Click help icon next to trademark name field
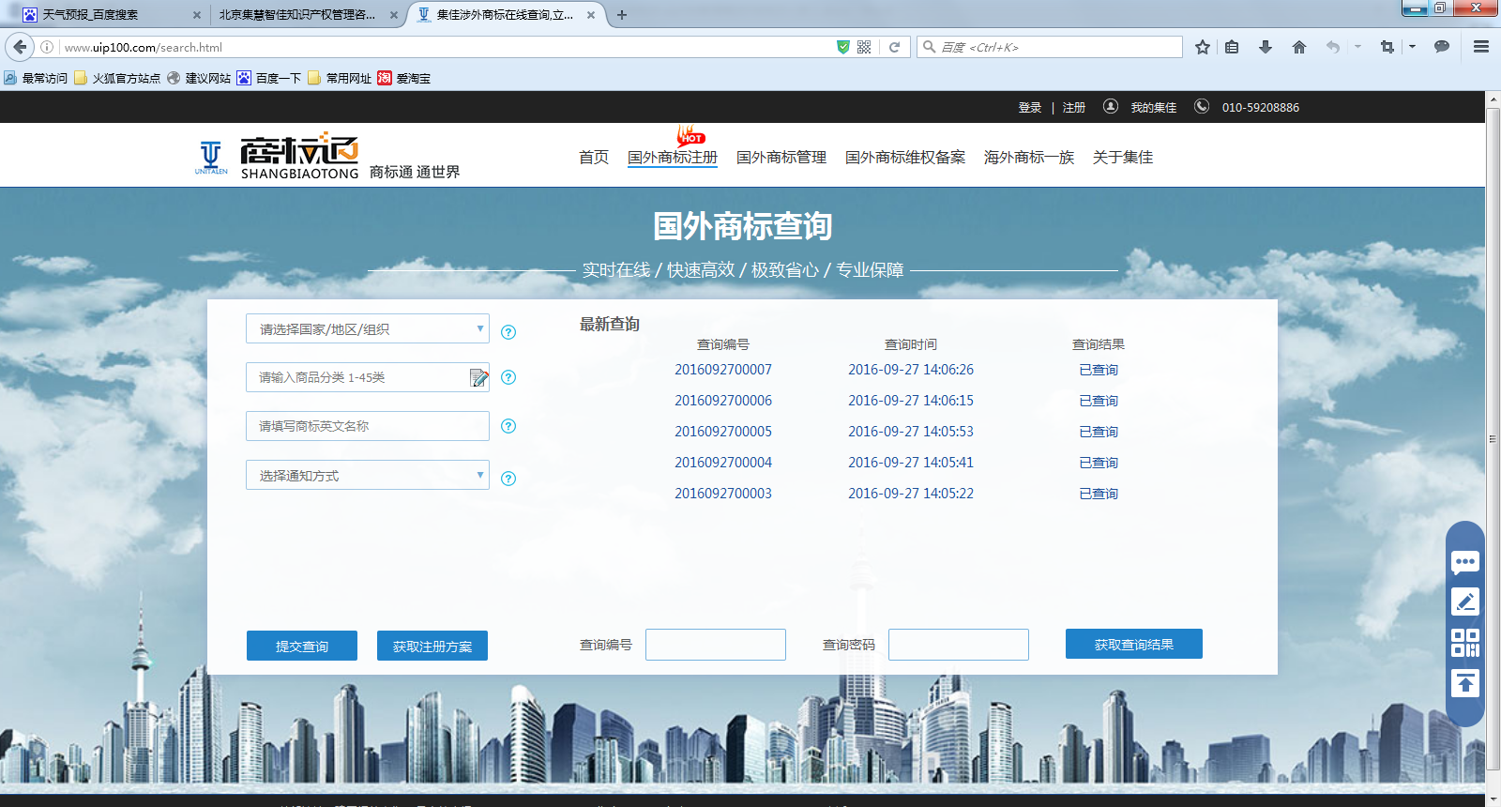The width and height of the screenshot is (1501, 807). 508,426
